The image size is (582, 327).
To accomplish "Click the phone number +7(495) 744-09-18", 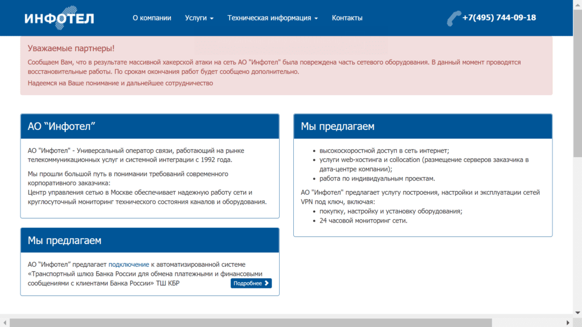I will pyautogui.click(x=499, y=18).
